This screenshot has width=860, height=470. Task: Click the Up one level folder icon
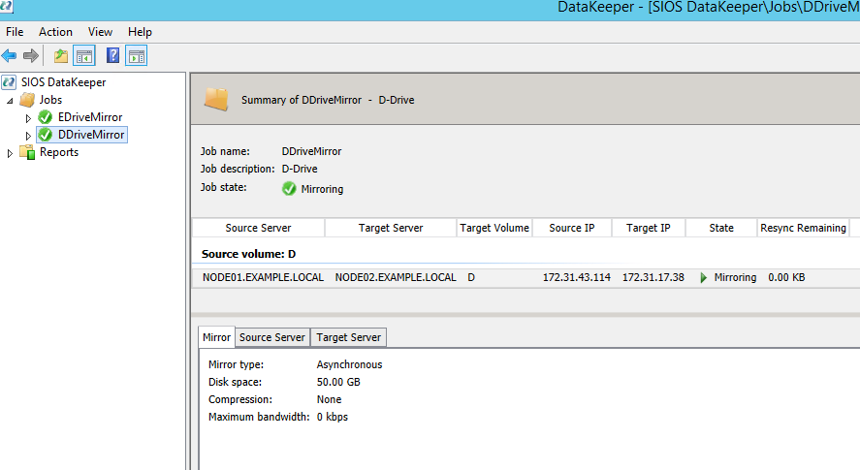tap(61, 55)
